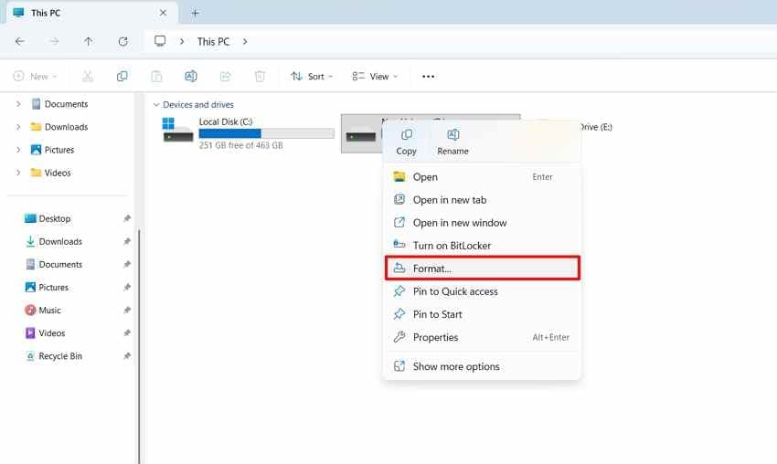Viewport: 777px width, 464px height.
Task: Select Pin to Start
Action: 482,314
